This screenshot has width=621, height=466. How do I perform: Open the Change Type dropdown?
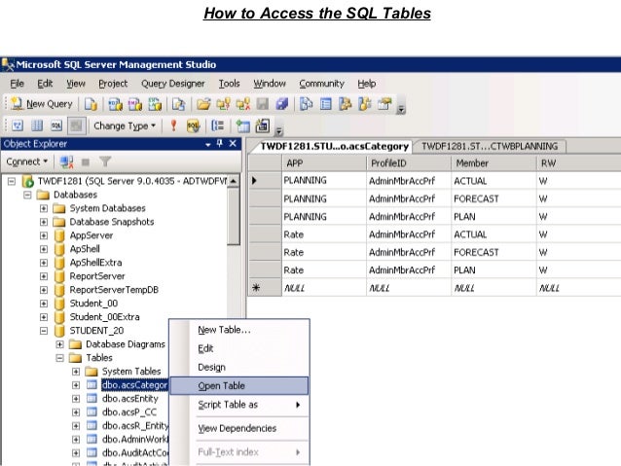[125, 125]
